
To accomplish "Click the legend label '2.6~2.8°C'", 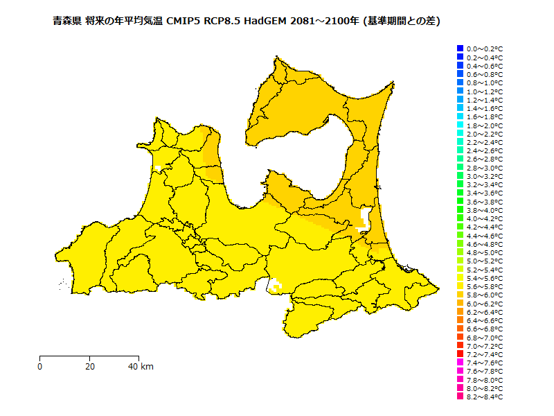I will 485,159.
